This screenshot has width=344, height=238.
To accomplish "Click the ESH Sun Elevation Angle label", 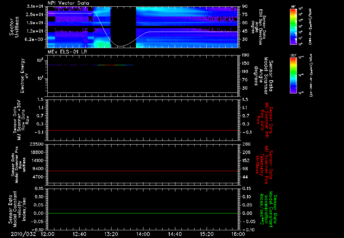I will click(259, 27).
